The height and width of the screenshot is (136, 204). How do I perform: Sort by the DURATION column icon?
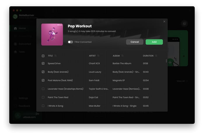click(156, 56)
